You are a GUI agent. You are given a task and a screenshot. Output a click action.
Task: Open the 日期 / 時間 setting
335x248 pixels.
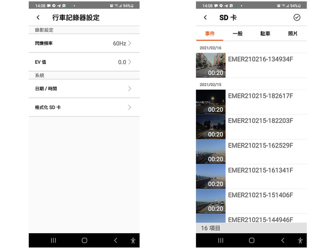point(84,89)
